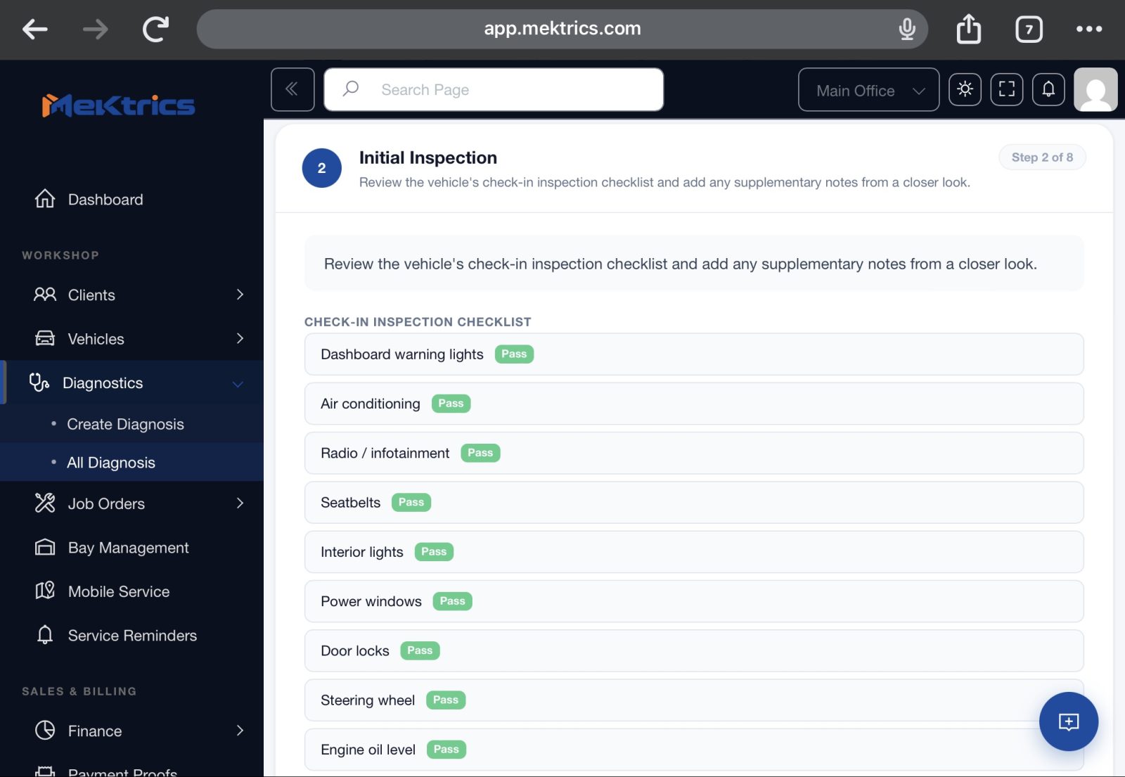Enter fullscreen mode from the top bar
Image resolution: width=1125 pixels, height=777 pixels.
point(1007,89)
